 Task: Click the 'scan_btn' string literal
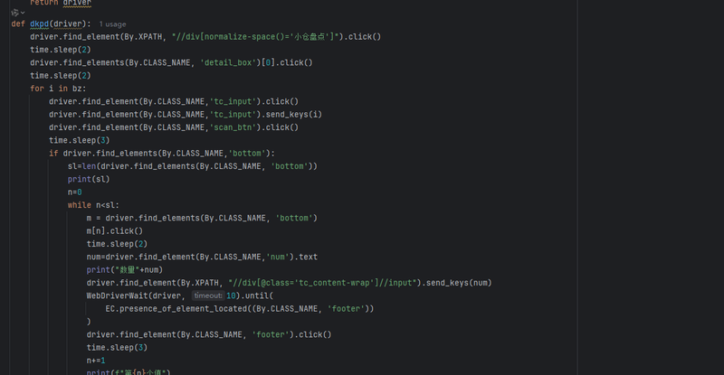(x=233, y=127)
